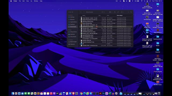This screenshot has height=96, width=172.
Task: Toggle the Date Added sort order arrow
Action: click(132, 15)
